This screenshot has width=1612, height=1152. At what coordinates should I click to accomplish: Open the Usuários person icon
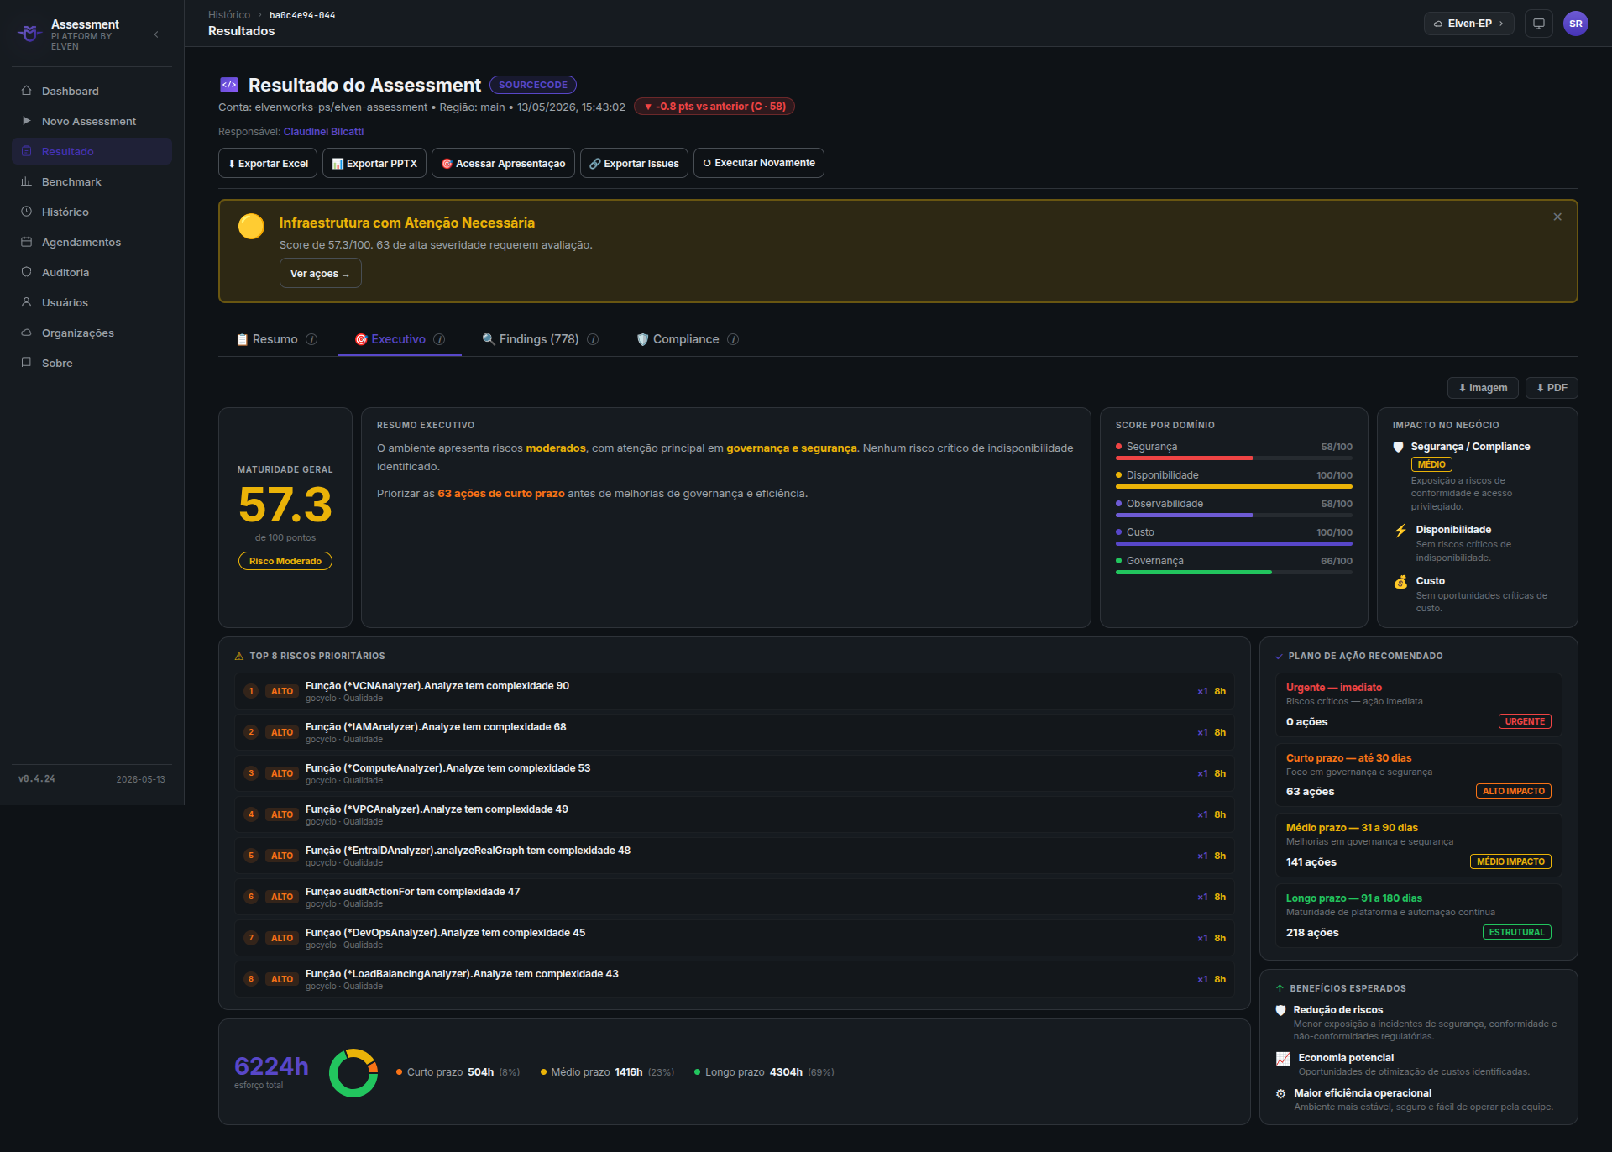[26, 302]
